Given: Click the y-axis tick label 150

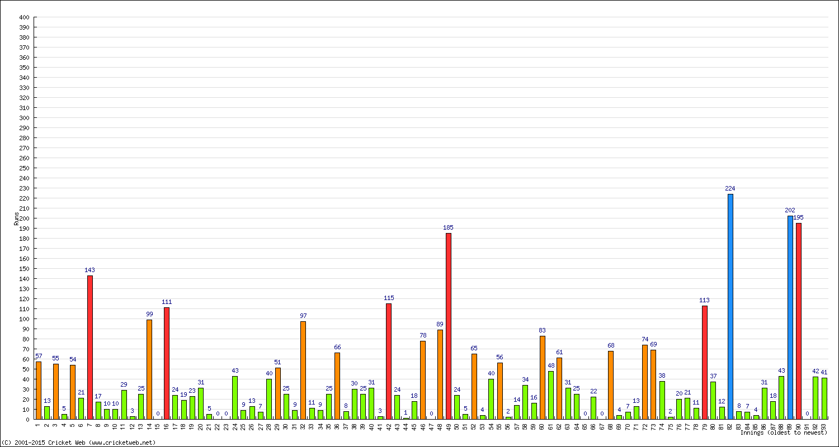Looking at the screenshot, I should click(x=23, y=269).
